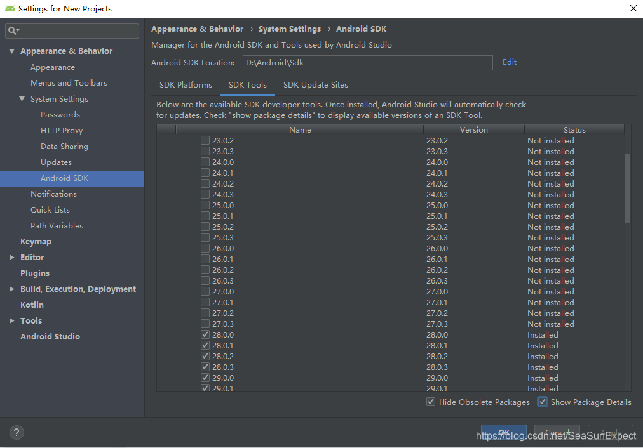Open Appearance settings page
This screenshot has height=448, width=643.
pos(53,67)
